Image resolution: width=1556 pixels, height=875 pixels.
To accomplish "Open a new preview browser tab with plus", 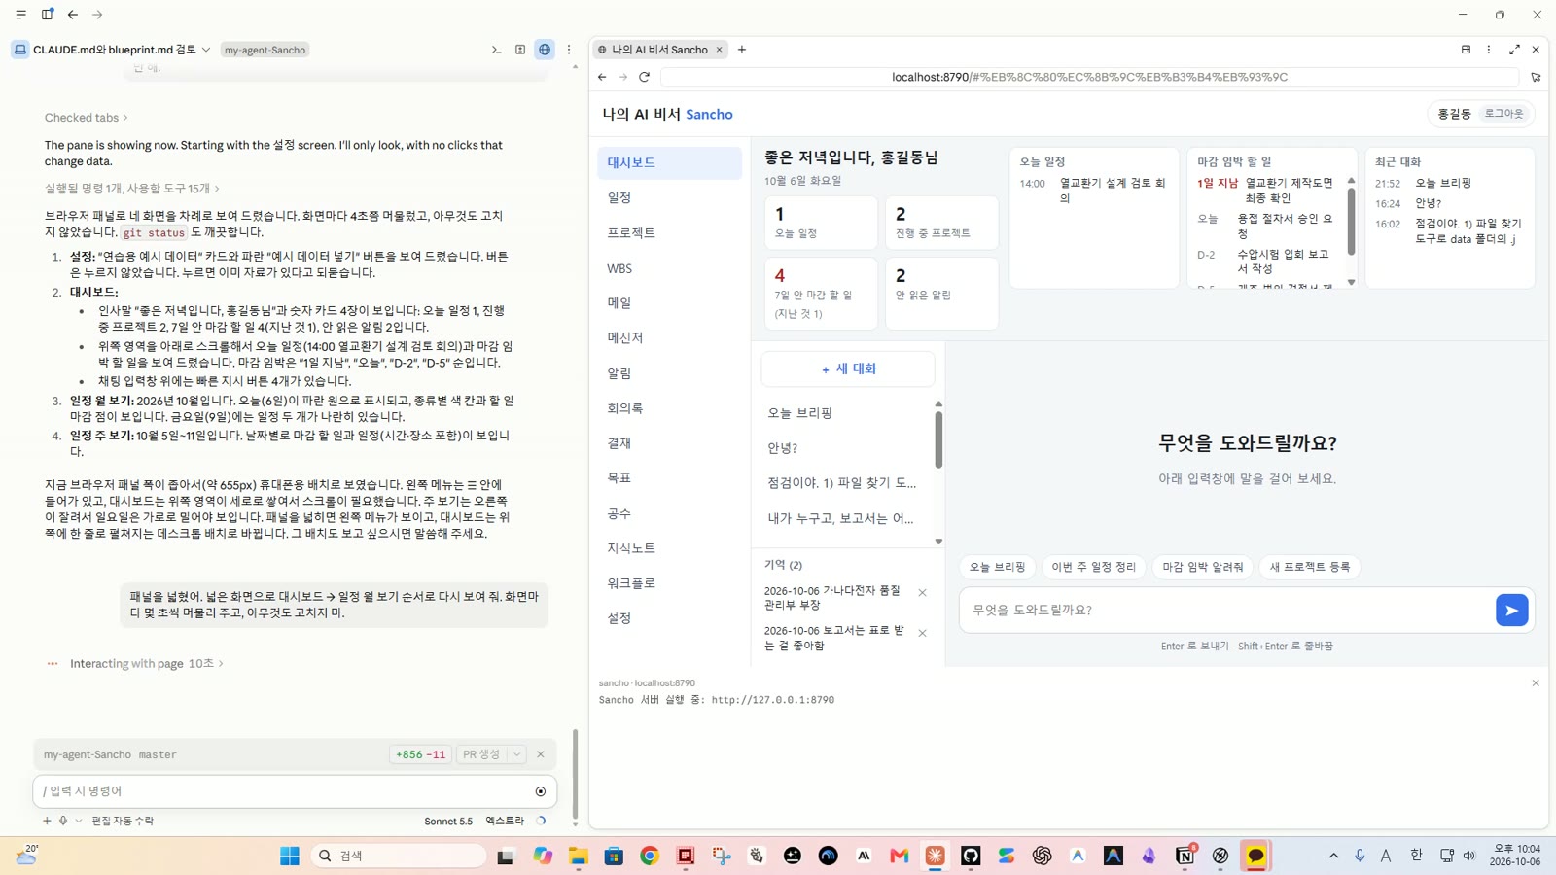I will [742, 50].
